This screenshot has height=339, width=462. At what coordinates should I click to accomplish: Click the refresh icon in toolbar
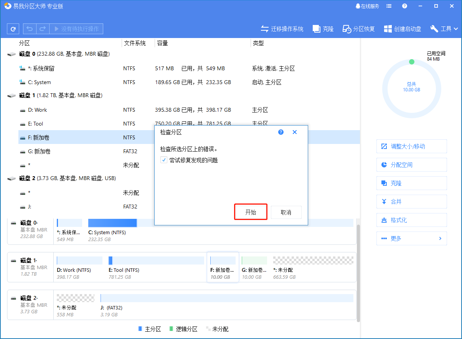pos(13,29)
